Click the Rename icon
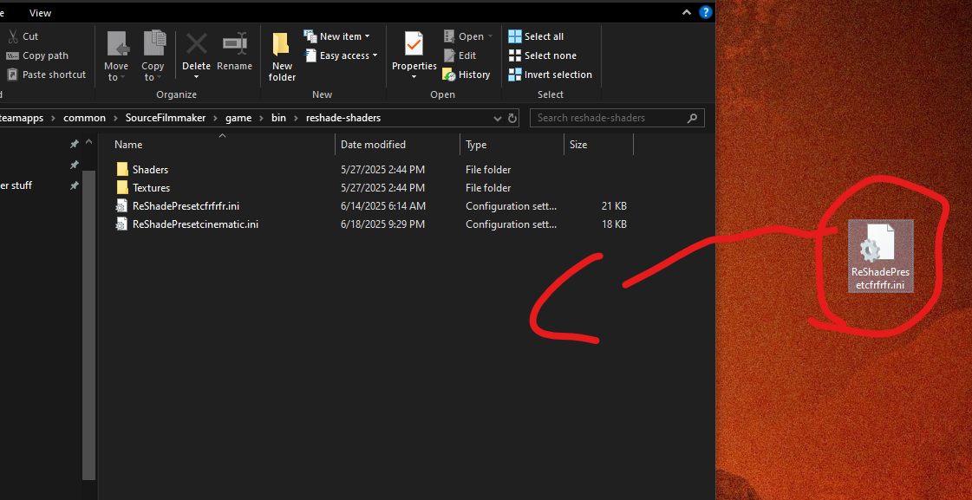Image resolution: width=972 pixels, height=500 pixels. coord(234,44)
